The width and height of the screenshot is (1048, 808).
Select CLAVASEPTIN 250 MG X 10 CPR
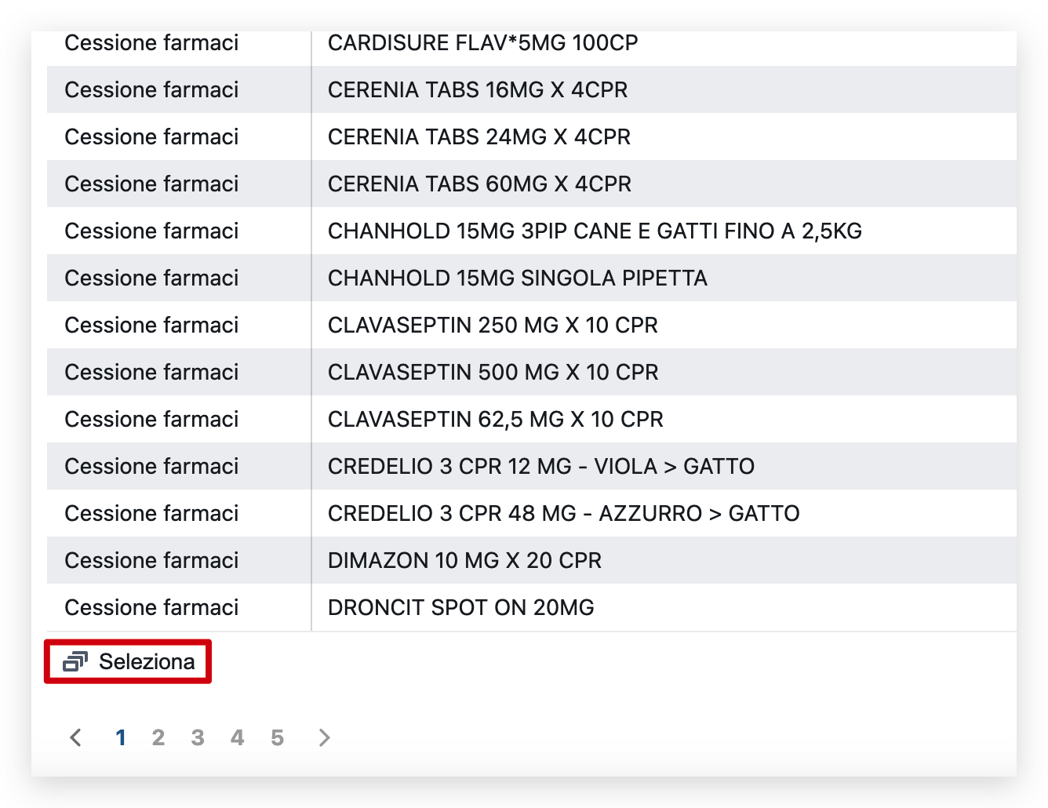(493, 326)
